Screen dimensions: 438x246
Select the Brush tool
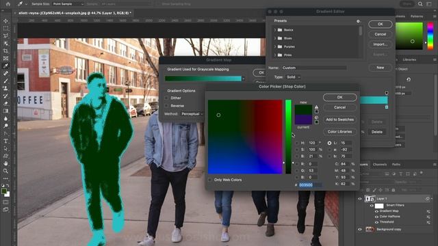click(5, 81)
